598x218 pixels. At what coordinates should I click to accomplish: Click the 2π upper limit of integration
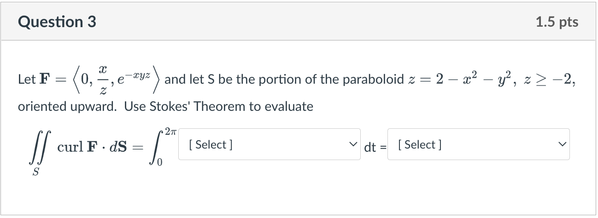(170, 132)
